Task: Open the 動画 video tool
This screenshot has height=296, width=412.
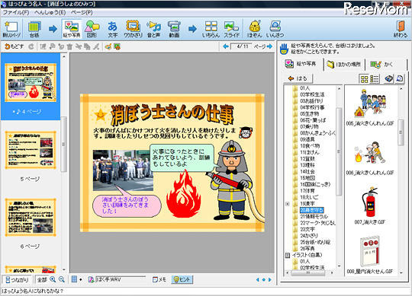Action: [174, 29]
